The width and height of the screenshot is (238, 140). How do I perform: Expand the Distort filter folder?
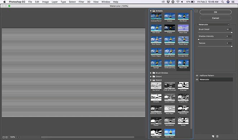(151, 77)
